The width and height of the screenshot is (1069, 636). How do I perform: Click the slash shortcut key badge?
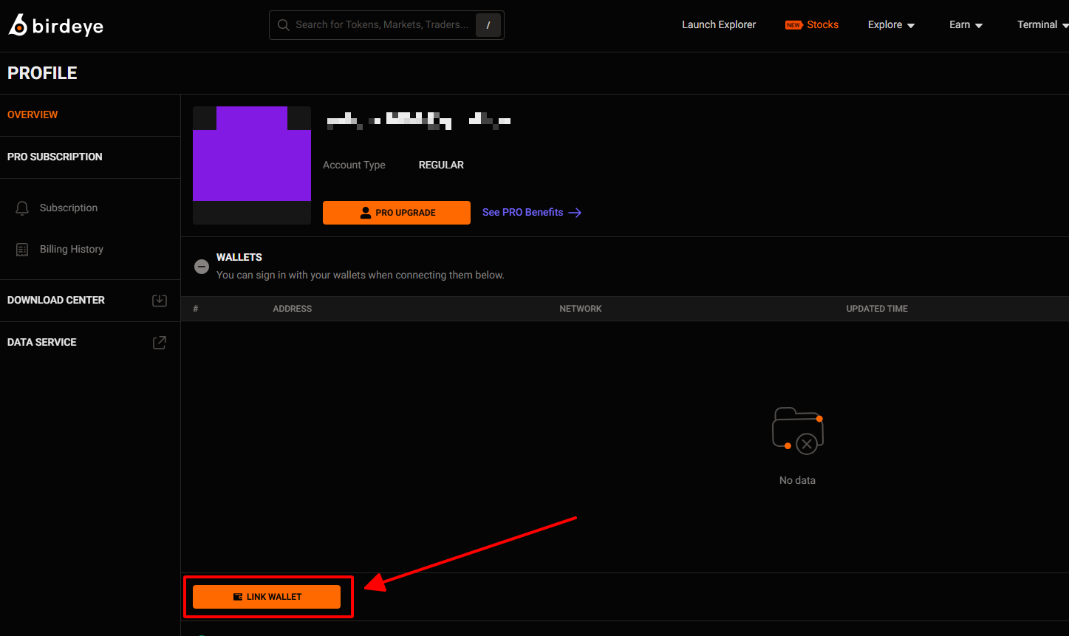tap(488, 25)
